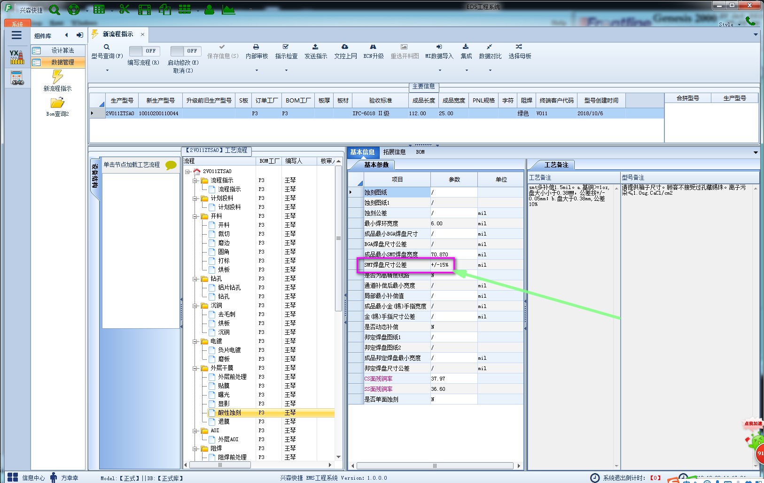
Task: Click 内部审核 print toolbar button
Action: point(257,52)
